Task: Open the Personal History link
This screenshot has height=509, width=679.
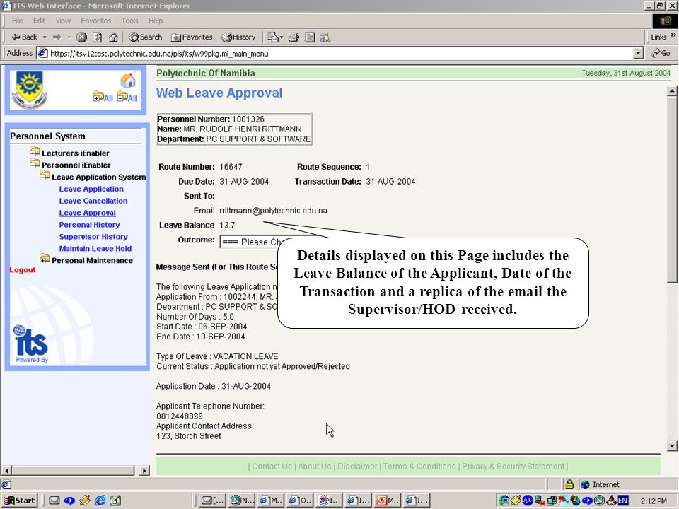Action: [x=89, y=225]
